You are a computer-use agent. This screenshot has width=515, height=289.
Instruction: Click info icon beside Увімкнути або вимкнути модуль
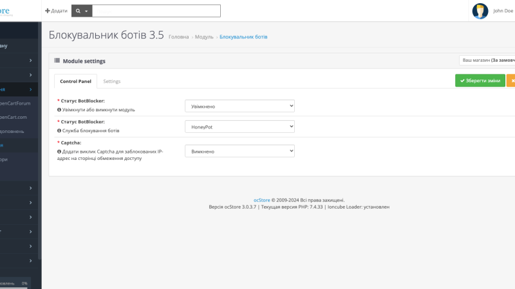(59, 110)
